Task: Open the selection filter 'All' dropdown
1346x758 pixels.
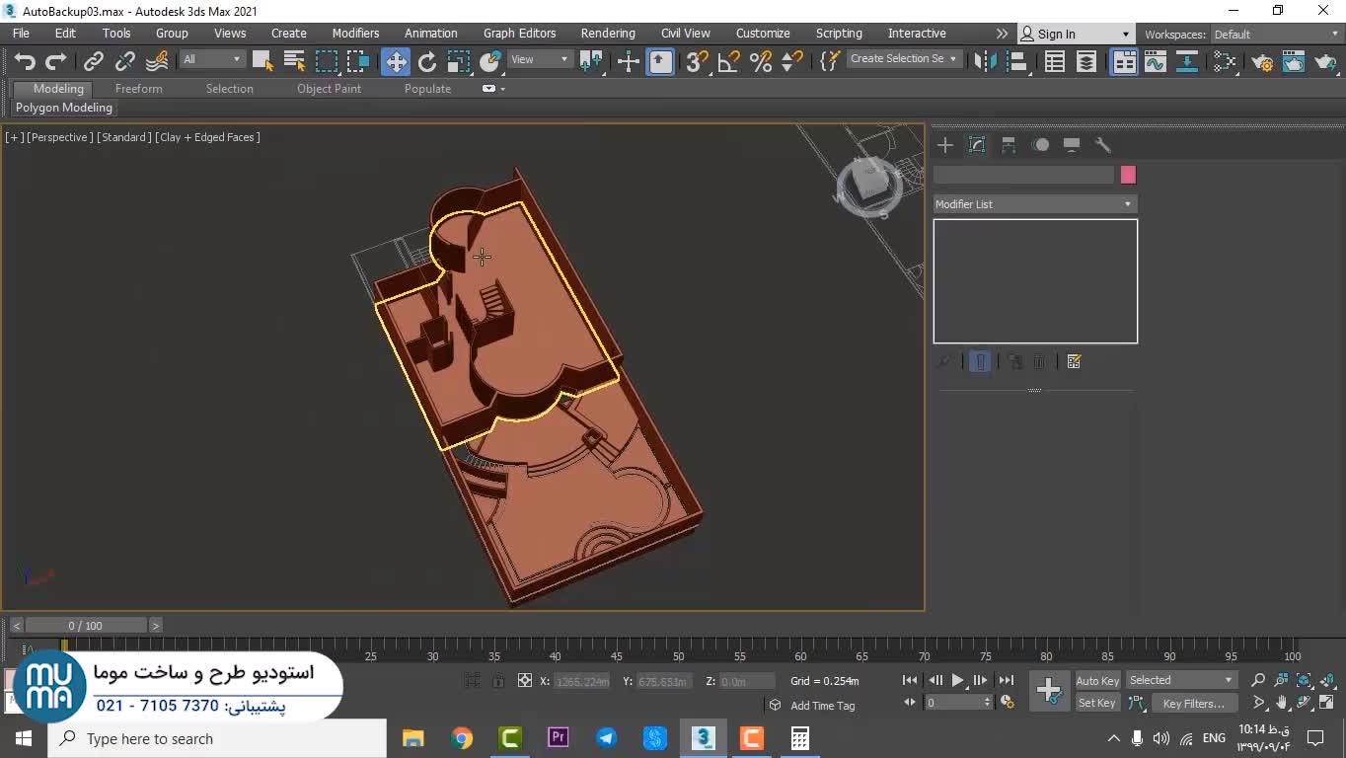Action: [211, 59]
